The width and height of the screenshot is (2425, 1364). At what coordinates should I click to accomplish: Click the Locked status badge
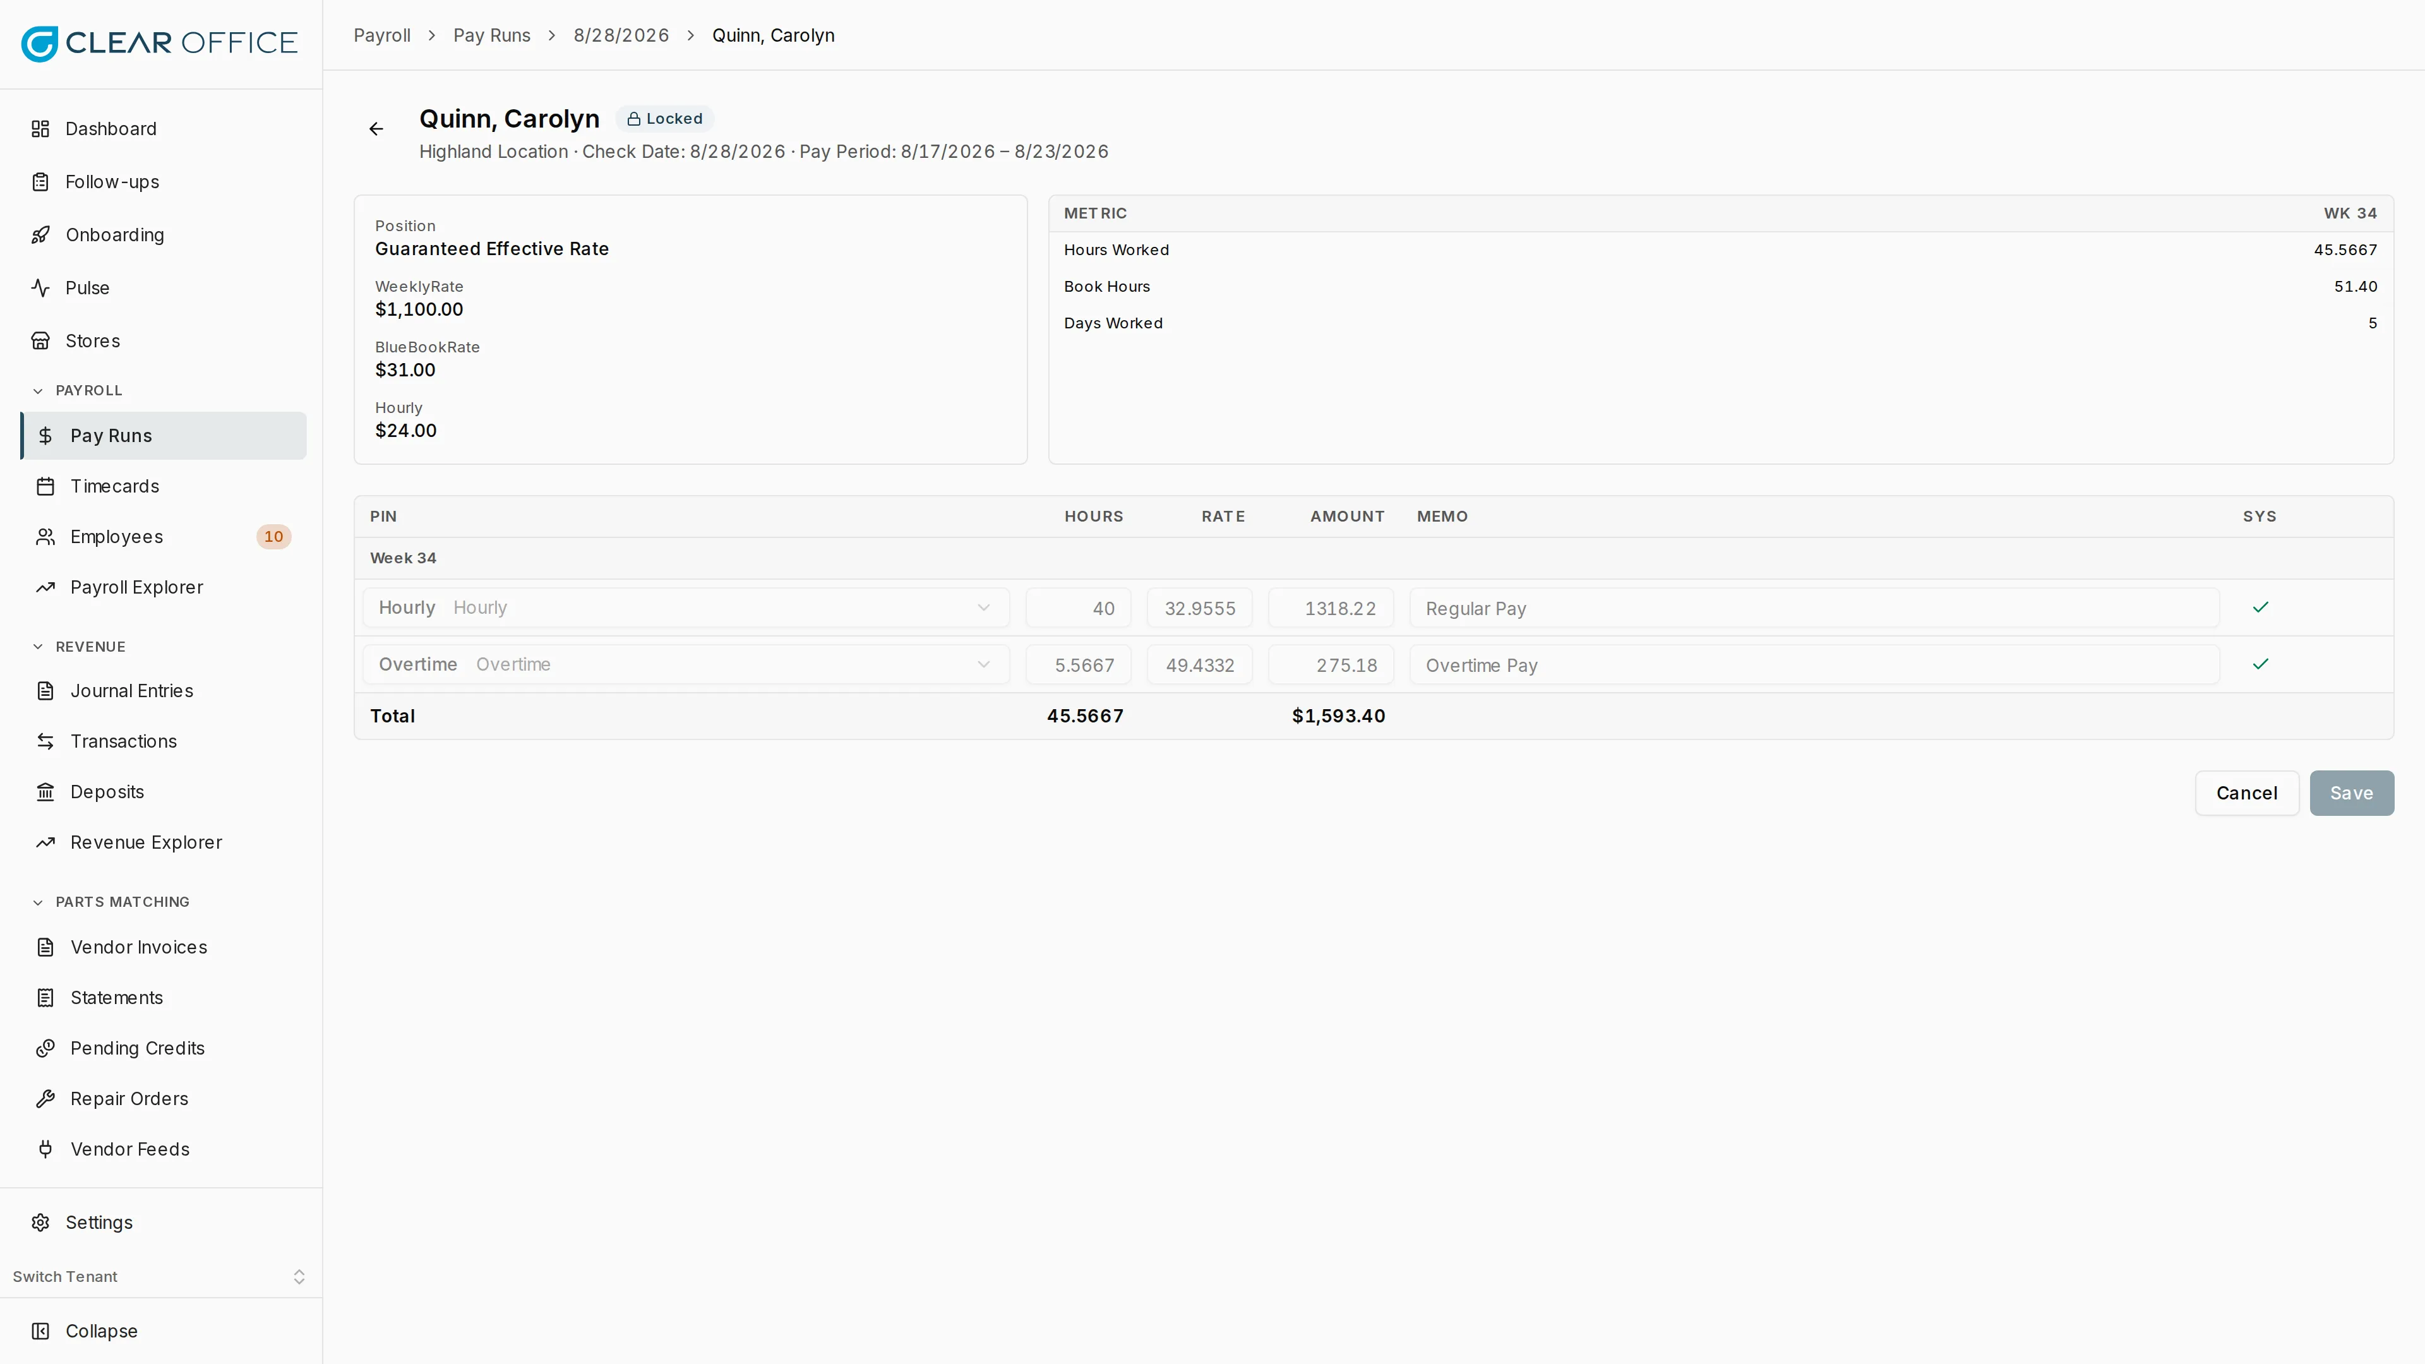click(664, 119)
